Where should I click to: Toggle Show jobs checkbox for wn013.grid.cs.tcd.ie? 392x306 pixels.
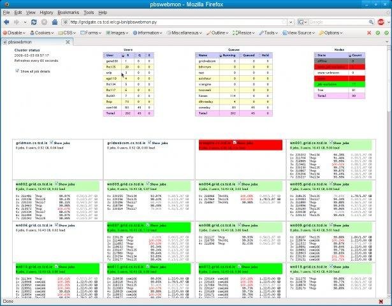tap(331, 266)
